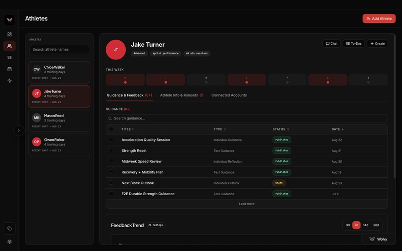Click the JT avatar of Jake Turner header
Image resolution: width=402 pixels, height=251 pixels.
point(116,50)
